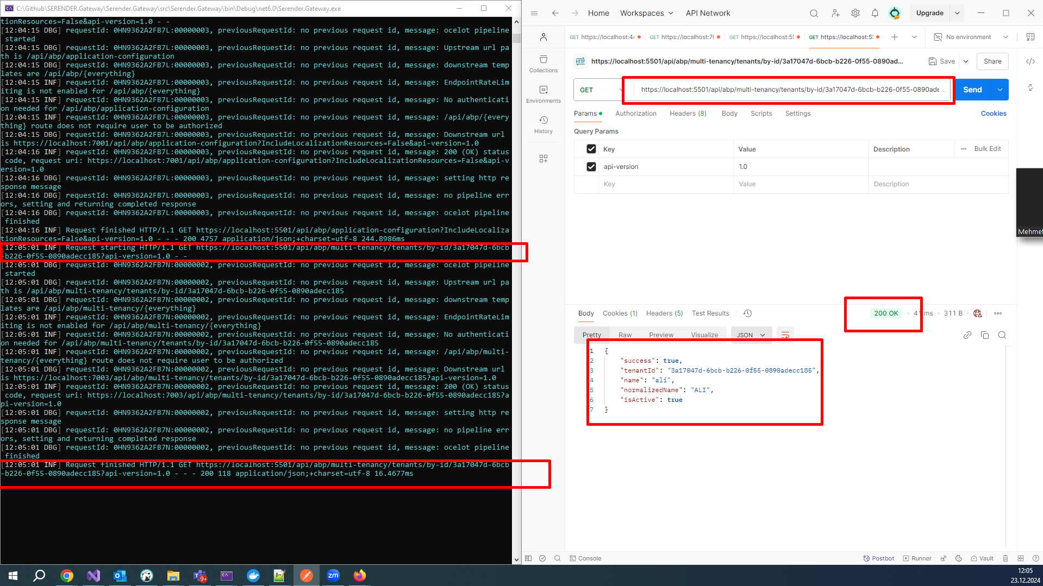Screen dimensions: 1043x586
Task: Copy the response body with copy icon
Action: [x=984, y=335]
